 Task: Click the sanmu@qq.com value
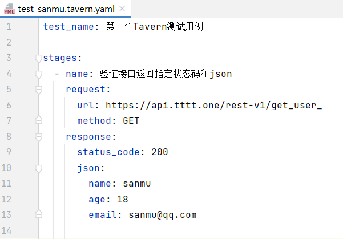pyautogui.click(x=163, y=215)
